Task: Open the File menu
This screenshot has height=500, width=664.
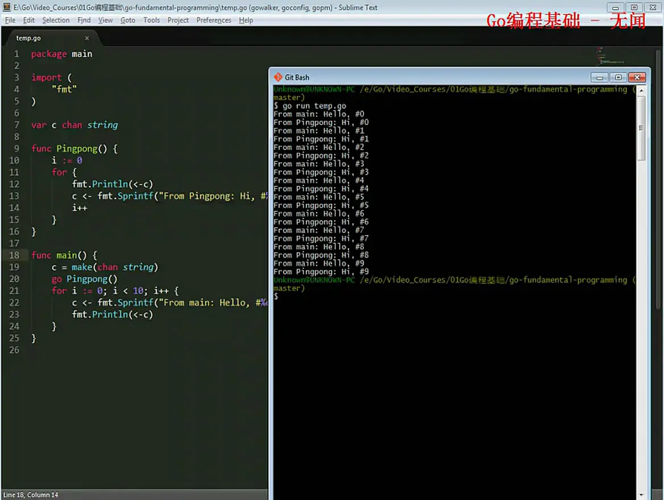Action: coord(10,20)
